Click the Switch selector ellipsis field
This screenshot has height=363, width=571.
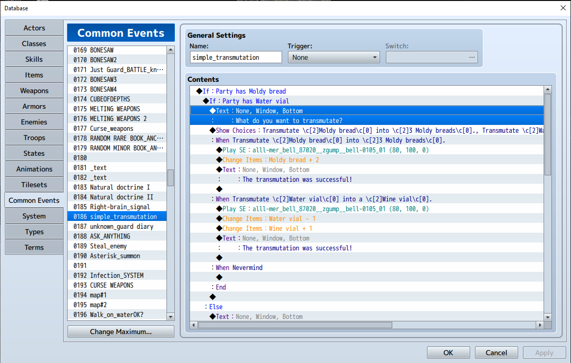coord(431,57)
